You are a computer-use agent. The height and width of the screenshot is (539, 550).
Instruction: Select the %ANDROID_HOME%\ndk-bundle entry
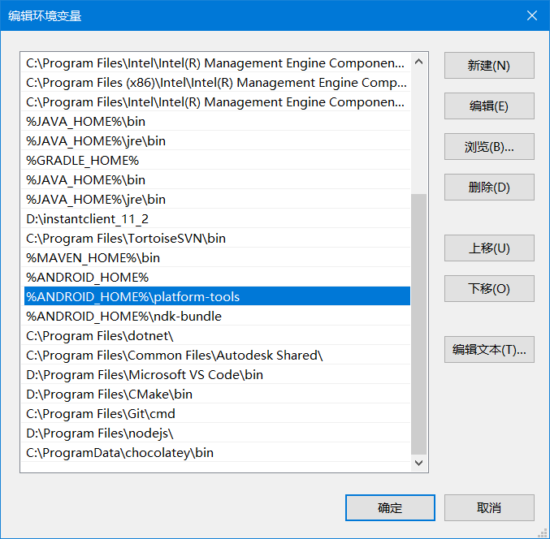click(x=217, y=317)
